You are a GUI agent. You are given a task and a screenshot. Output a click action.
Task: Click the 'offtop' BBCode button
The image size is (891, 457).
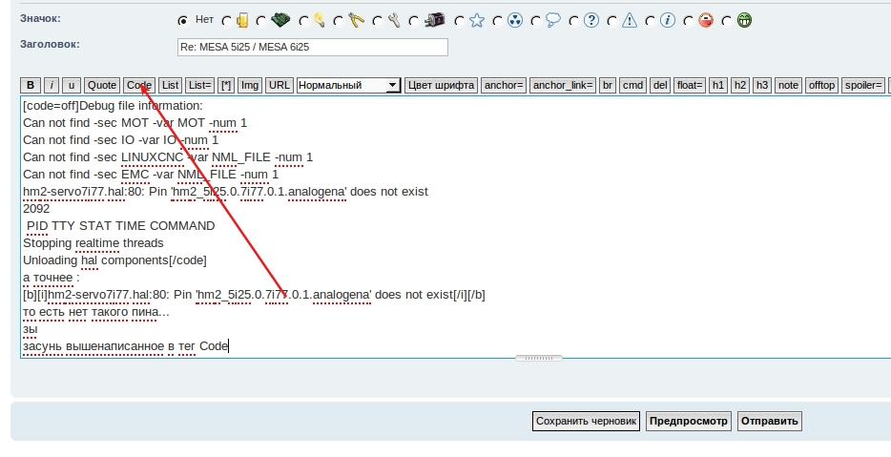point(821,85)
